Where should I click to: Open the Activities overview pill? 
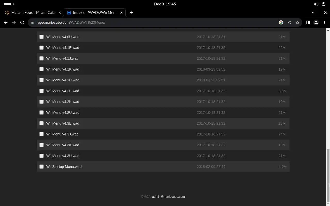(x=9, y=4)
